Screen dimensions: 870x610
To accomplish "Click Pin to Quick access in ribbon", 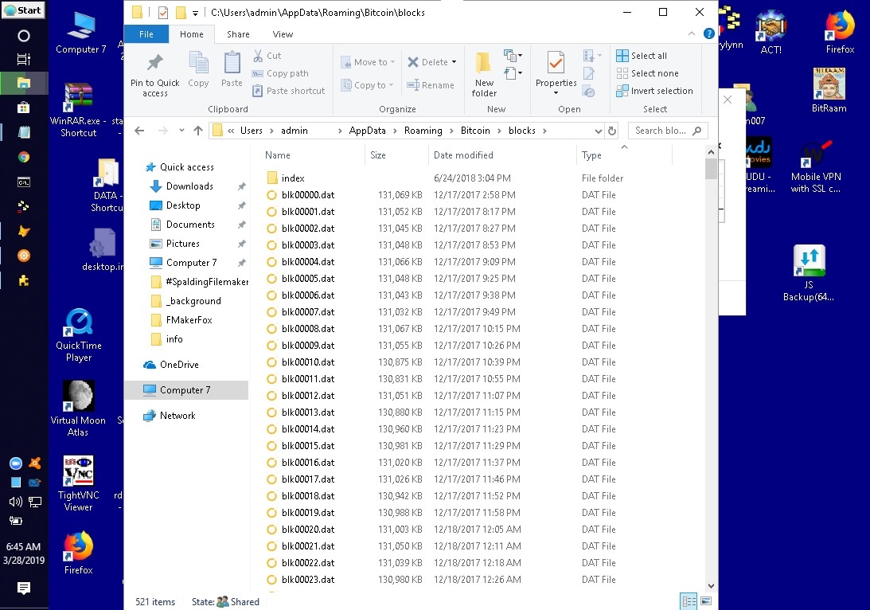I will click(x=154, y=74).
